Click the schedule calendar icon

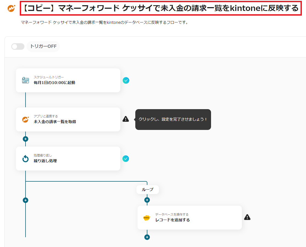point(25,80)
